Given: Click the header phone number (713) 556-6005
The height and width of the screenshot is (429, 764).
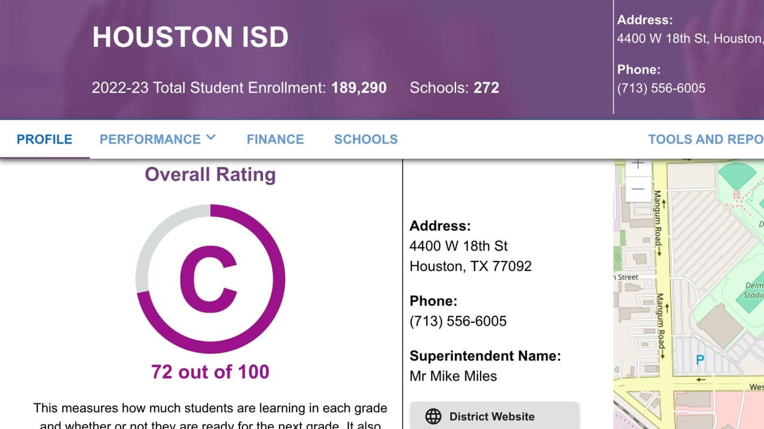Looking at the screenshot, I should pos(661,88).
